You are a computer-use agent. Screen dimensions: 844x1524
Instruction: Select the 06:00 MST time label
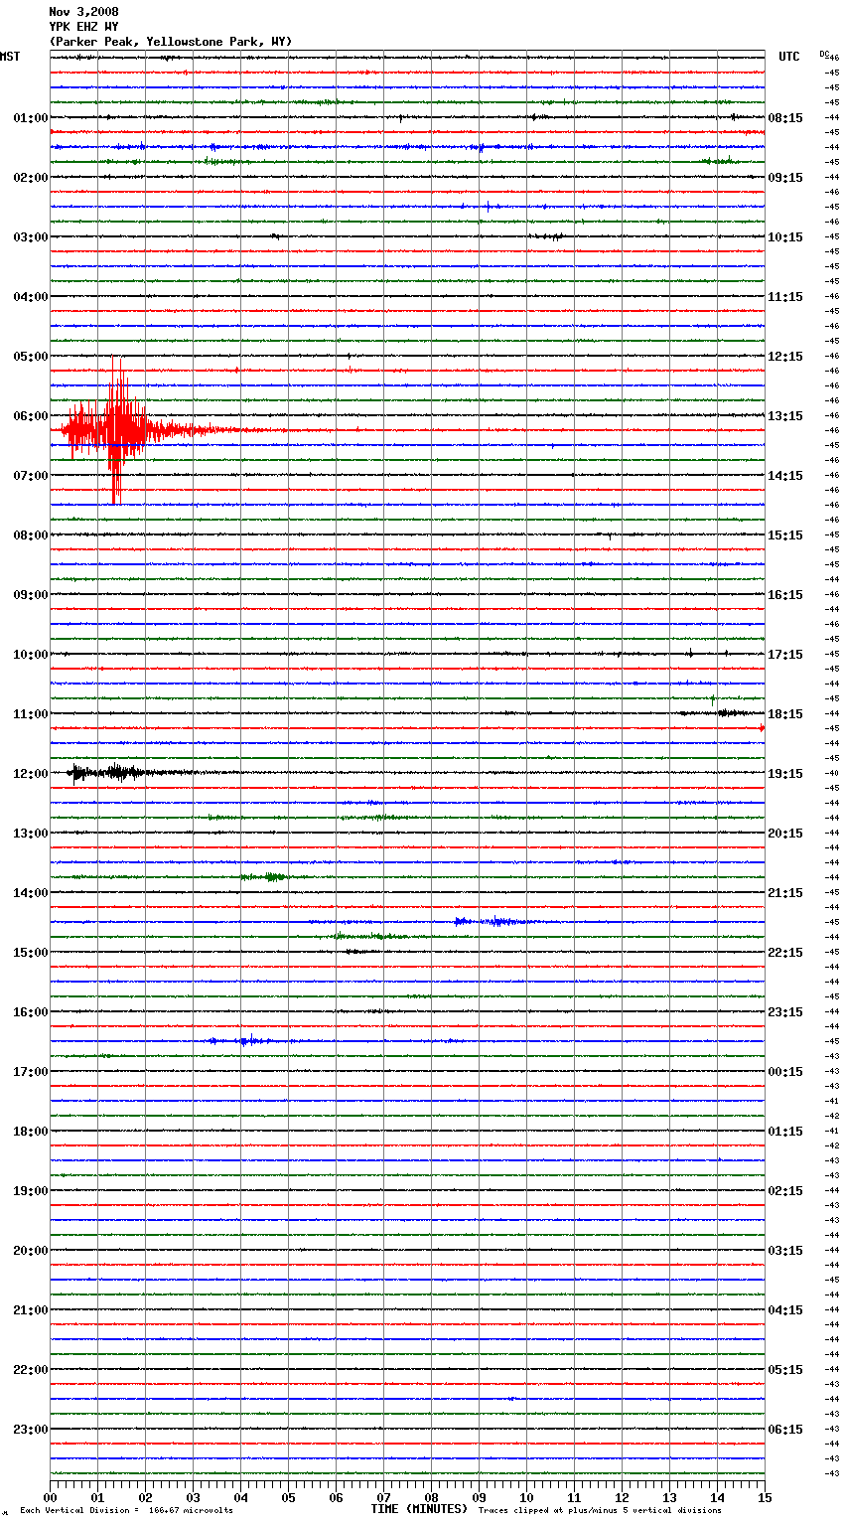pyautogui.click(x=30, y=416)
